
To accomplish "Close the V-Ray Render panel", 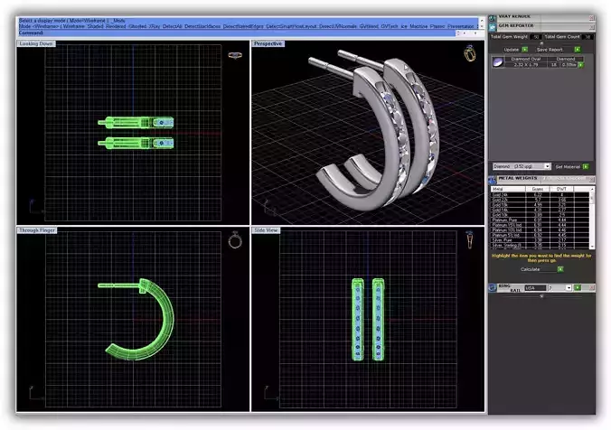I will (591, 18).
